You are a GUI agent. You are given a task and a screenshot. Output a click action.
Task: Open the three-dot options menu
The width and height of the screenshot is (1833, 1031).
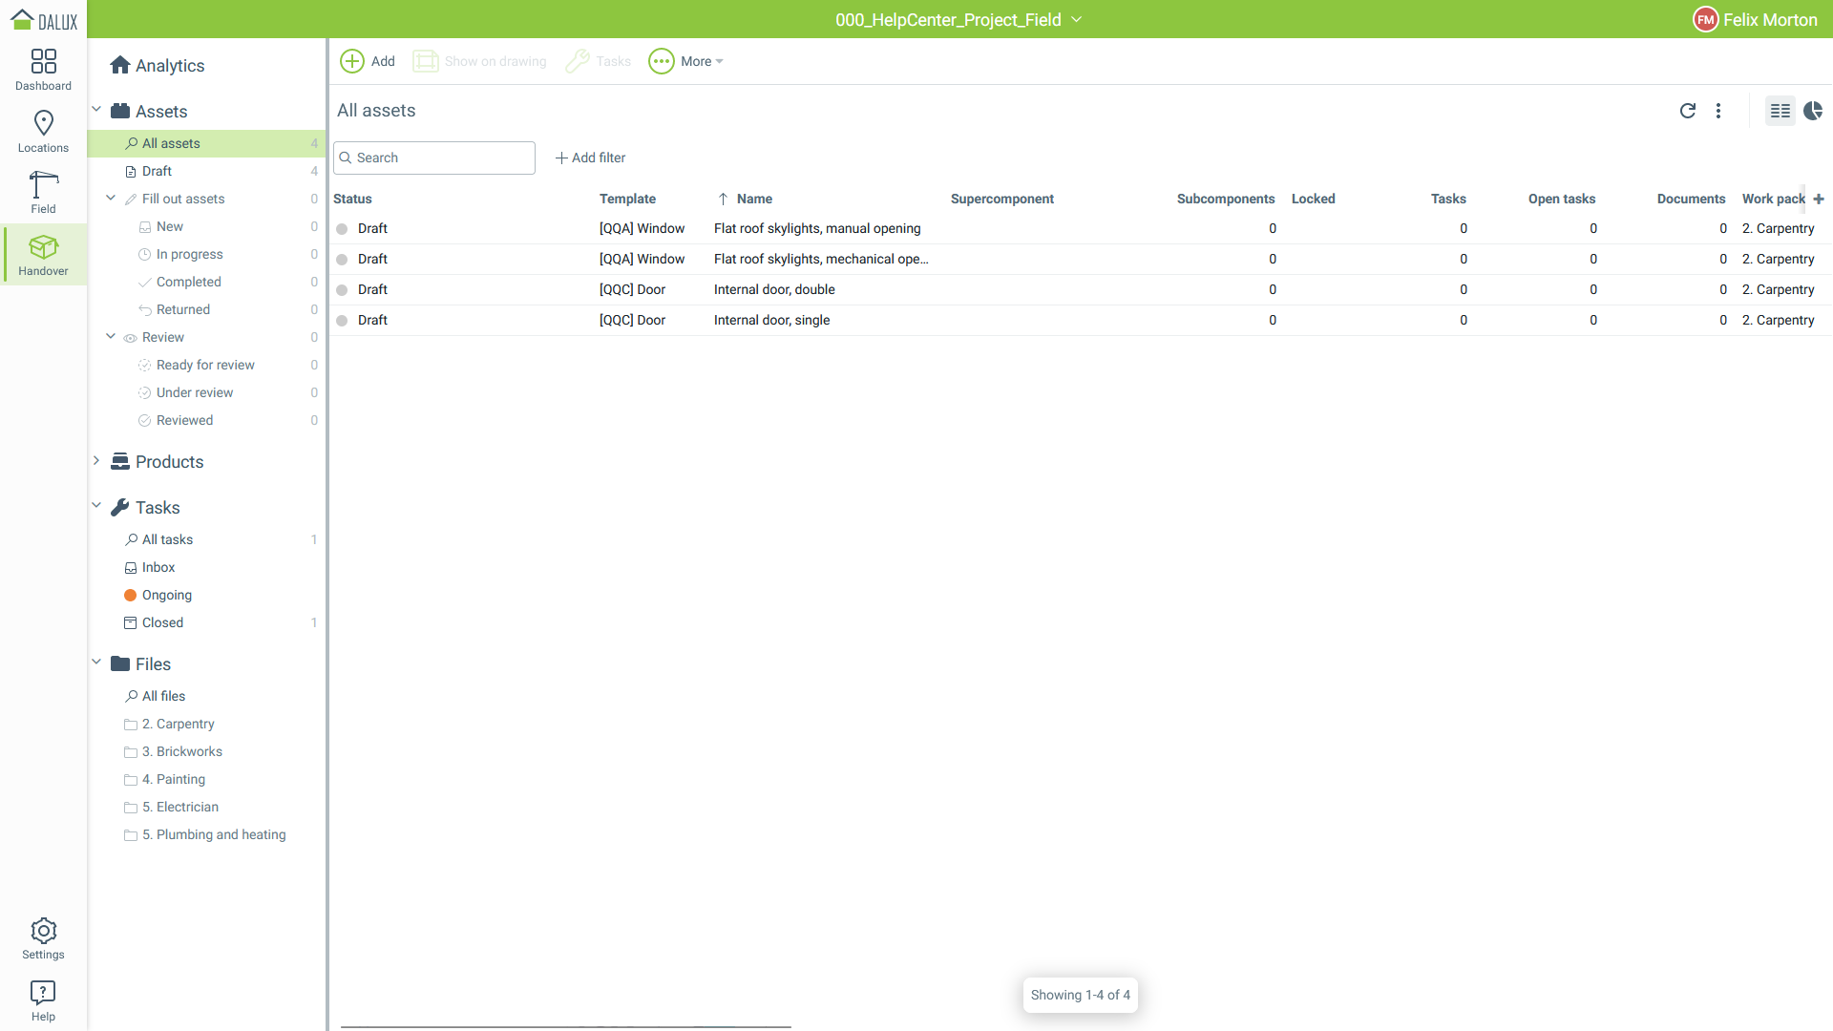coord(1718,111)
